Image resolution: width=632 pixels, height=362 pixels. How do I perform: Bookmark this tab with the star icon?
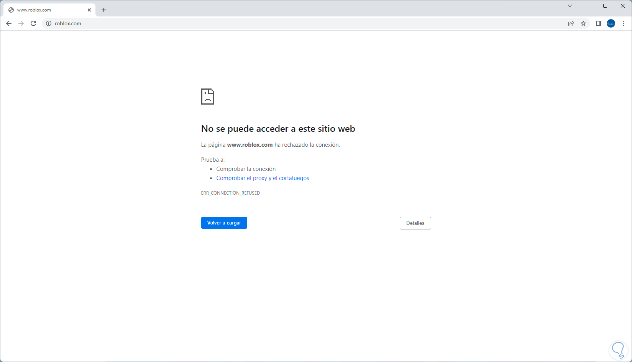[x=583, y=23]
